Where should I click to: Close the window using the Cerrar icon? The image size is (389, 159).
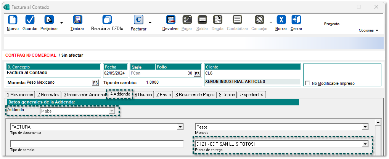[296, 20]
